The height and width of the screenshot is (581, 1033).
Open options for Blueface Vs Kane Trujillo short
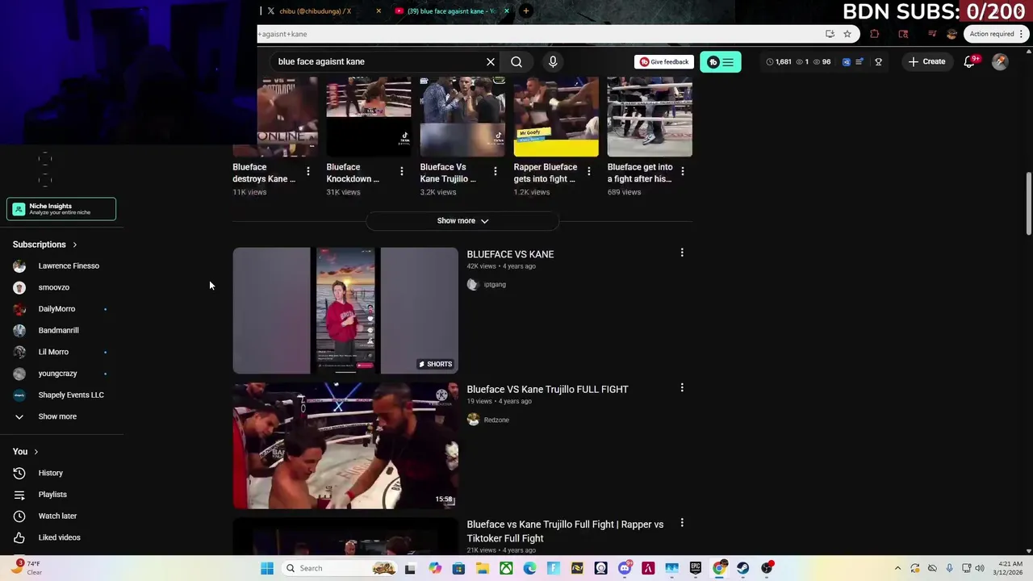click(x=495, y=171)
